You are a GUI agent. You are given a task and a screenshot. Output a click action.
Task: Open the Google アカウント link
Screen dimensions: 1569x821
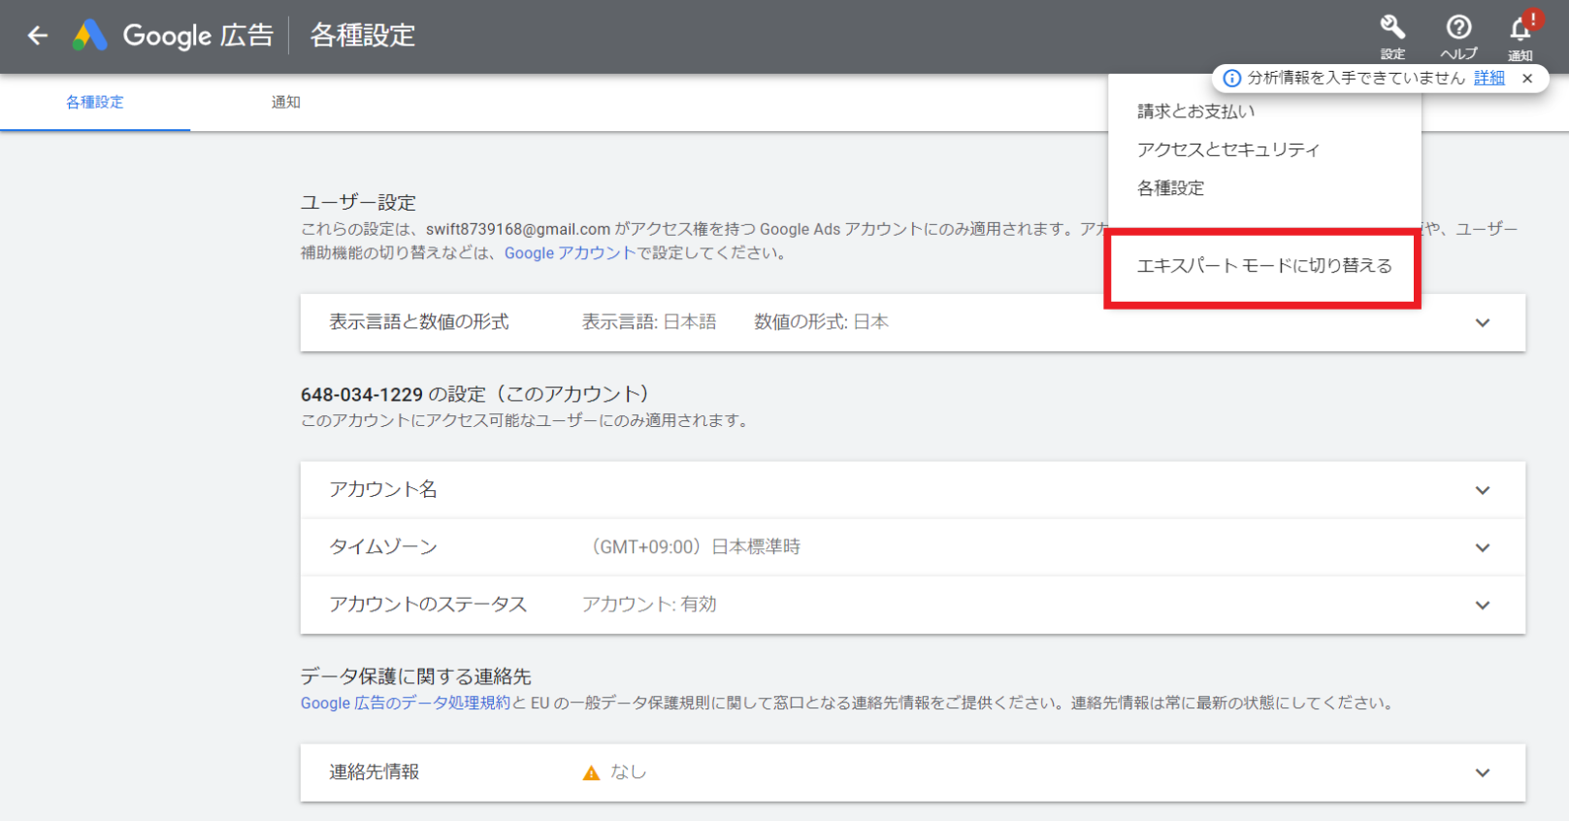[570, 252]
